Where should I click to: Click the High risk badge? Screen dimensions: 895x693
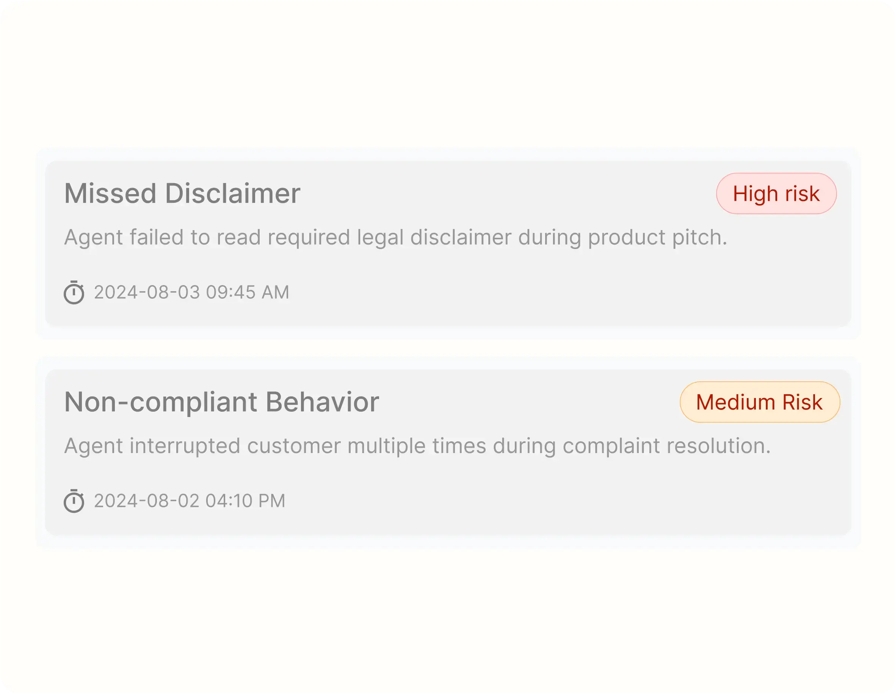[x=776, y=193]
